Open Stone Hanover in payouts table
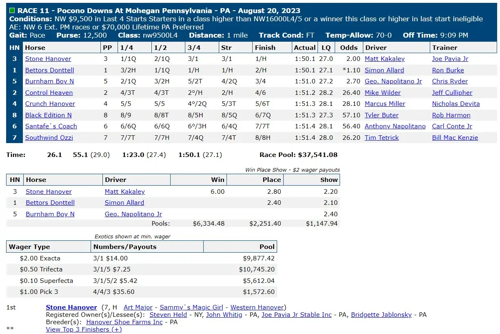The width and height of the screenshot is (500, 334). [x=49, y=192]
